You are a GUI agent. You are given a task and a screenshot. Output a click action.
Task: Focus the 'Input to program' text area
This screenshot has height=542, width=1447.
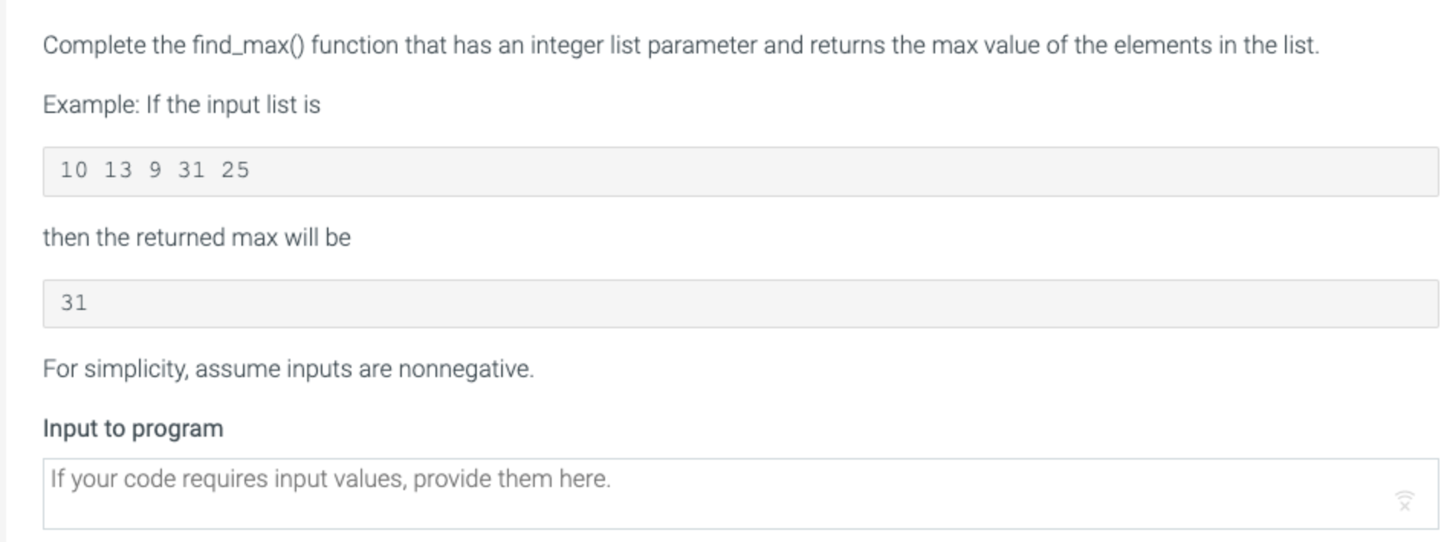click(740, 494)
